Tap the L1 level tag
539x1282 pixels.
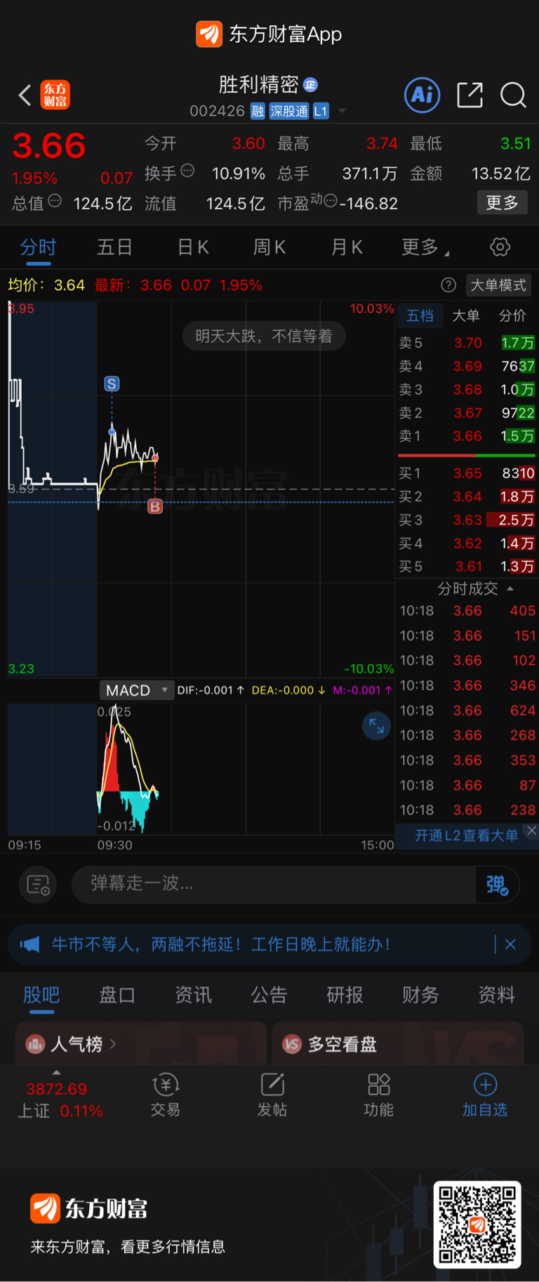pos(321,111)
